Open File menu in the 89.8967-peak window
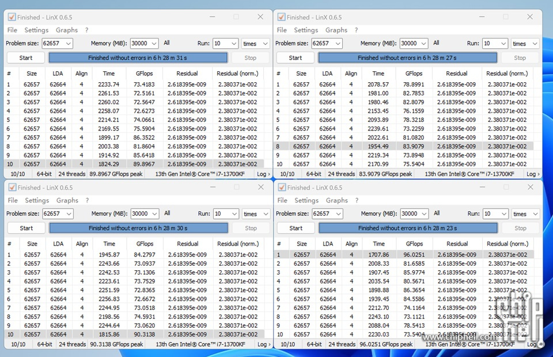This screenshot has width=553, height=357. click(x=12, y=30)
